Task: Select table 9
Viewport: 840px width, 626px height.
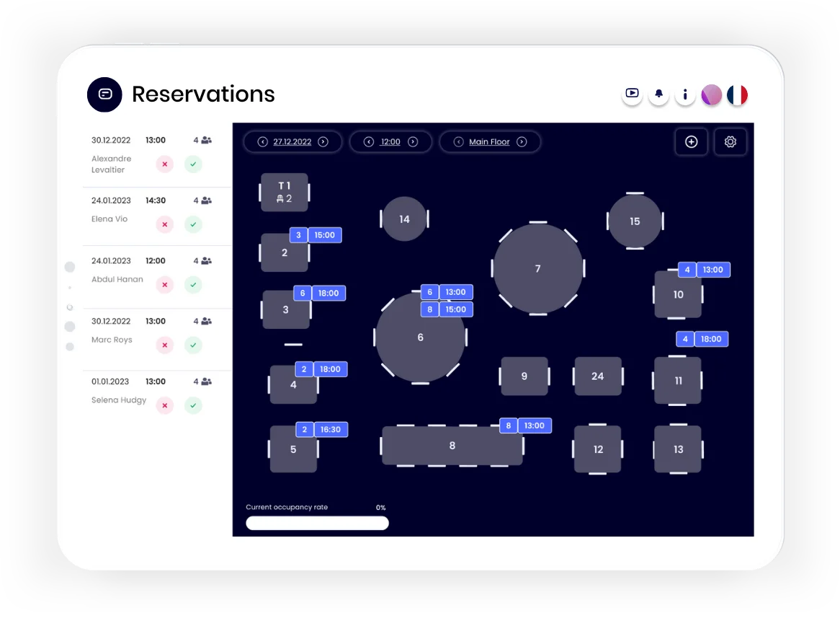Action: coord(524,376)
